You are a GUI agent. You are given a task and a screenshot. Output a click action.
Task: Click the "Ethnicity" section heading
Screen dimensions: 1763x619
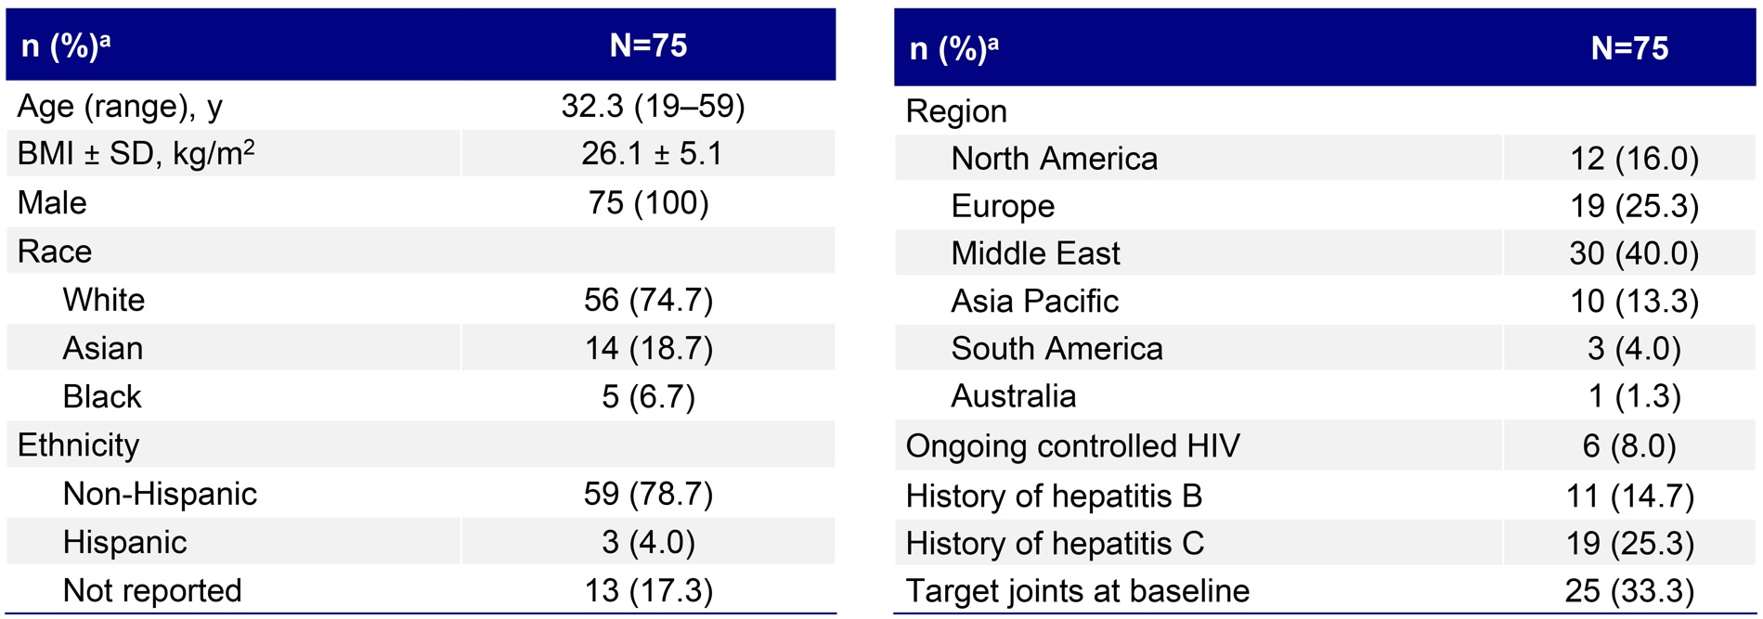[78, 445]
